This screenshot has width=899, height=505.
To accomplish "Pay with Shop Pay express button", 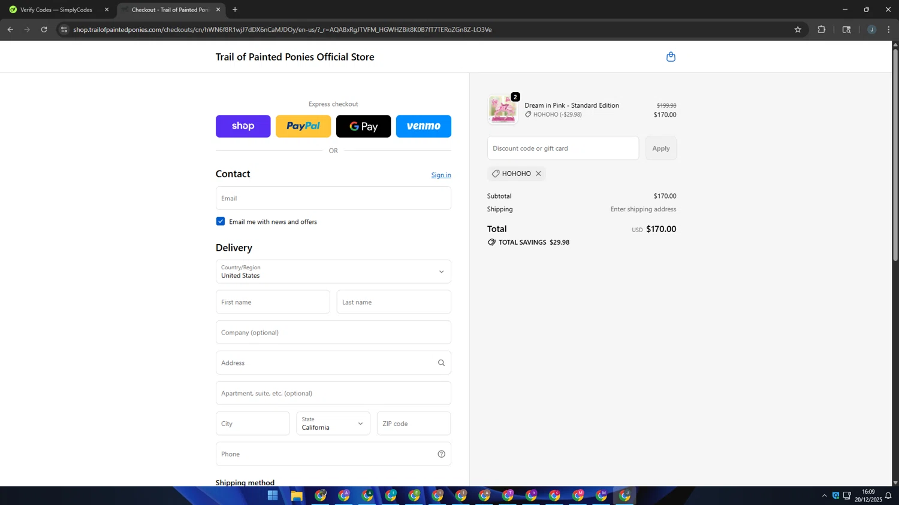I will click(x=243, y=126).
